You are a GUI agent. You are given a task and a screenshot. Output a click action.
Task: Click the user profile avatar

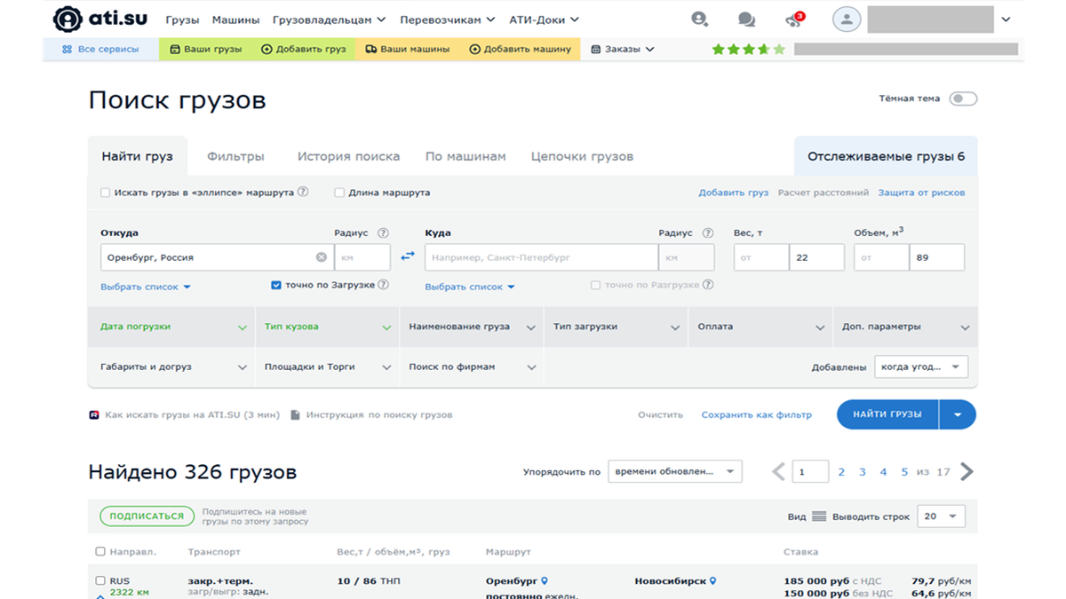[x=847, y=20]
